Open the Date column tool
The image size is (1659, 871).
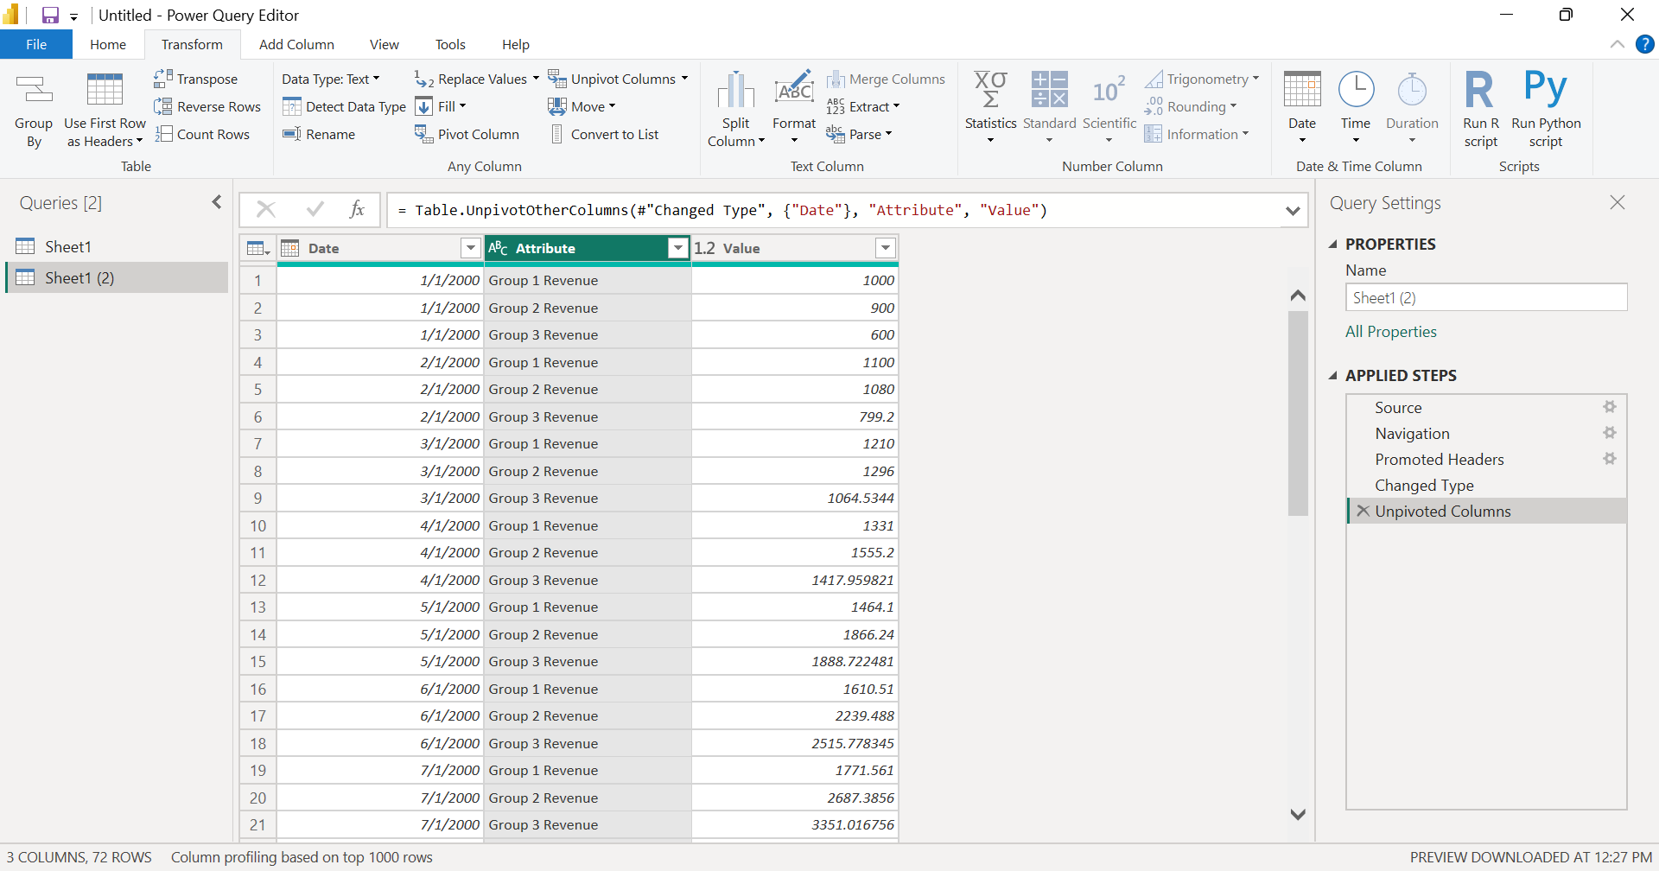tap(1302, 106)
